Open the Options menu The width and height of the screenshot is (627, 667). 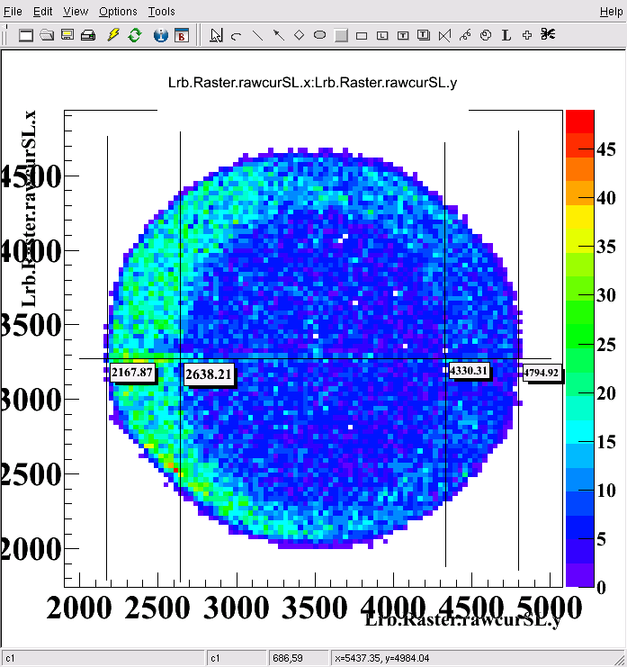tap(118, 12)
